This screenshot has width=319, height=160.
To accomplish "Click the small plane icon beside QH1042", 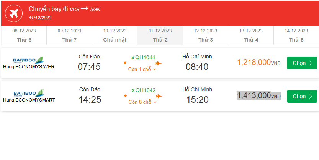I will point(133,91).
